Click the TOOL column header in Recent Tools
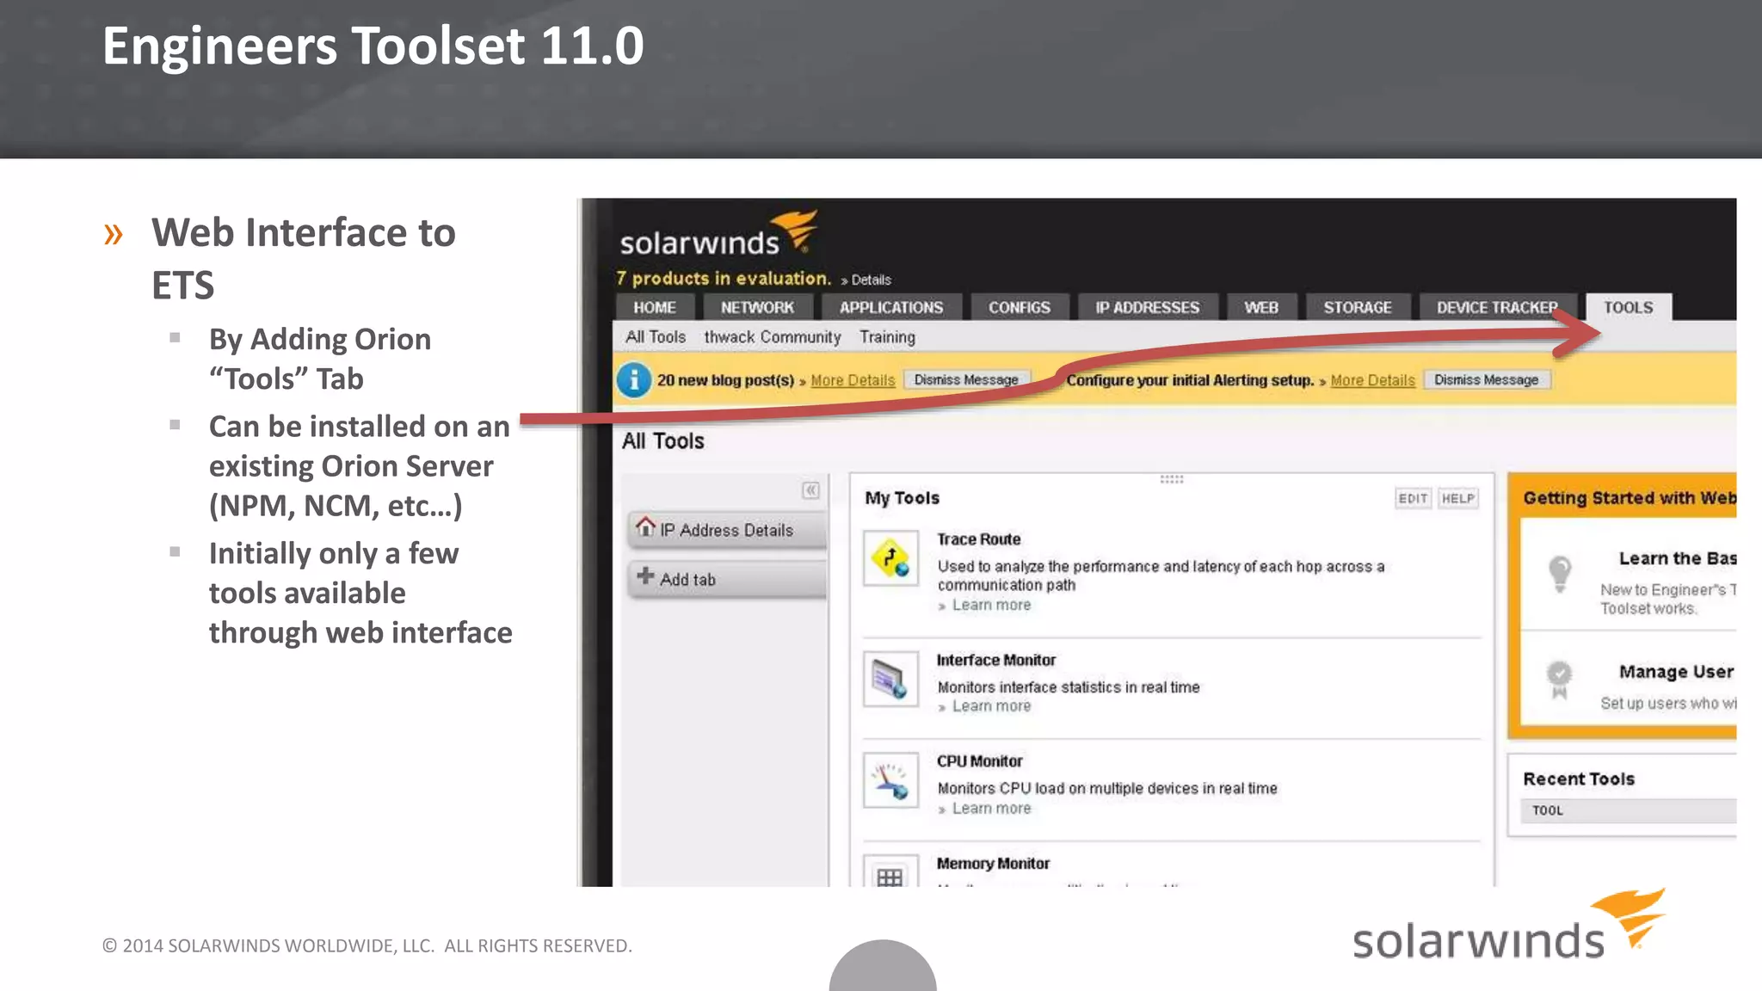This screenshot has width=1762, height=991. 1548,810
